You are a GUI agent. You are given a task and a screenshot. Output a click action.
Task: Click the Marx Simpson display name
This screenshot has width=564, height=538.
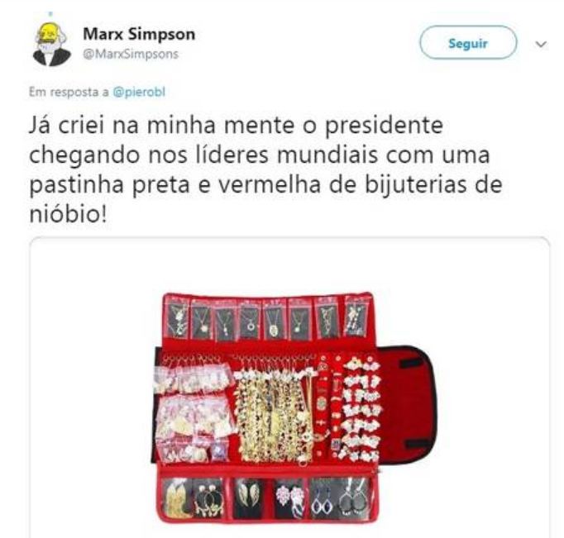139,34
